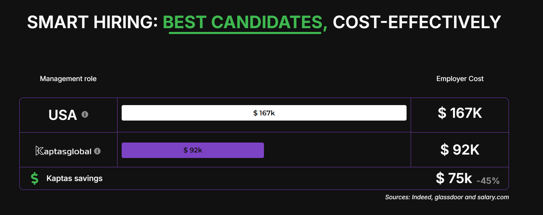Screen dimensions: 543x215
Task: Click the salary.com source text
Action: point(492,197)
